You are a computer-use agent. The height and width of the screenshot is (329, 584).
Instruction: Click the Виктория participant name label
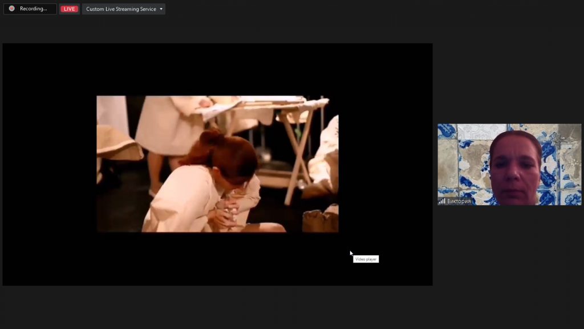[x=459, y=202]
